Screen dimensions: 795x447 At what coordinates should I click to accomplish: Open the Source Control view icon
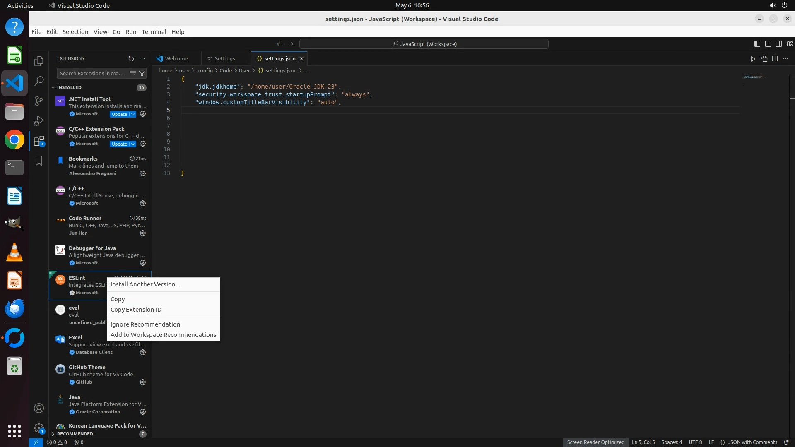(39, 101)
